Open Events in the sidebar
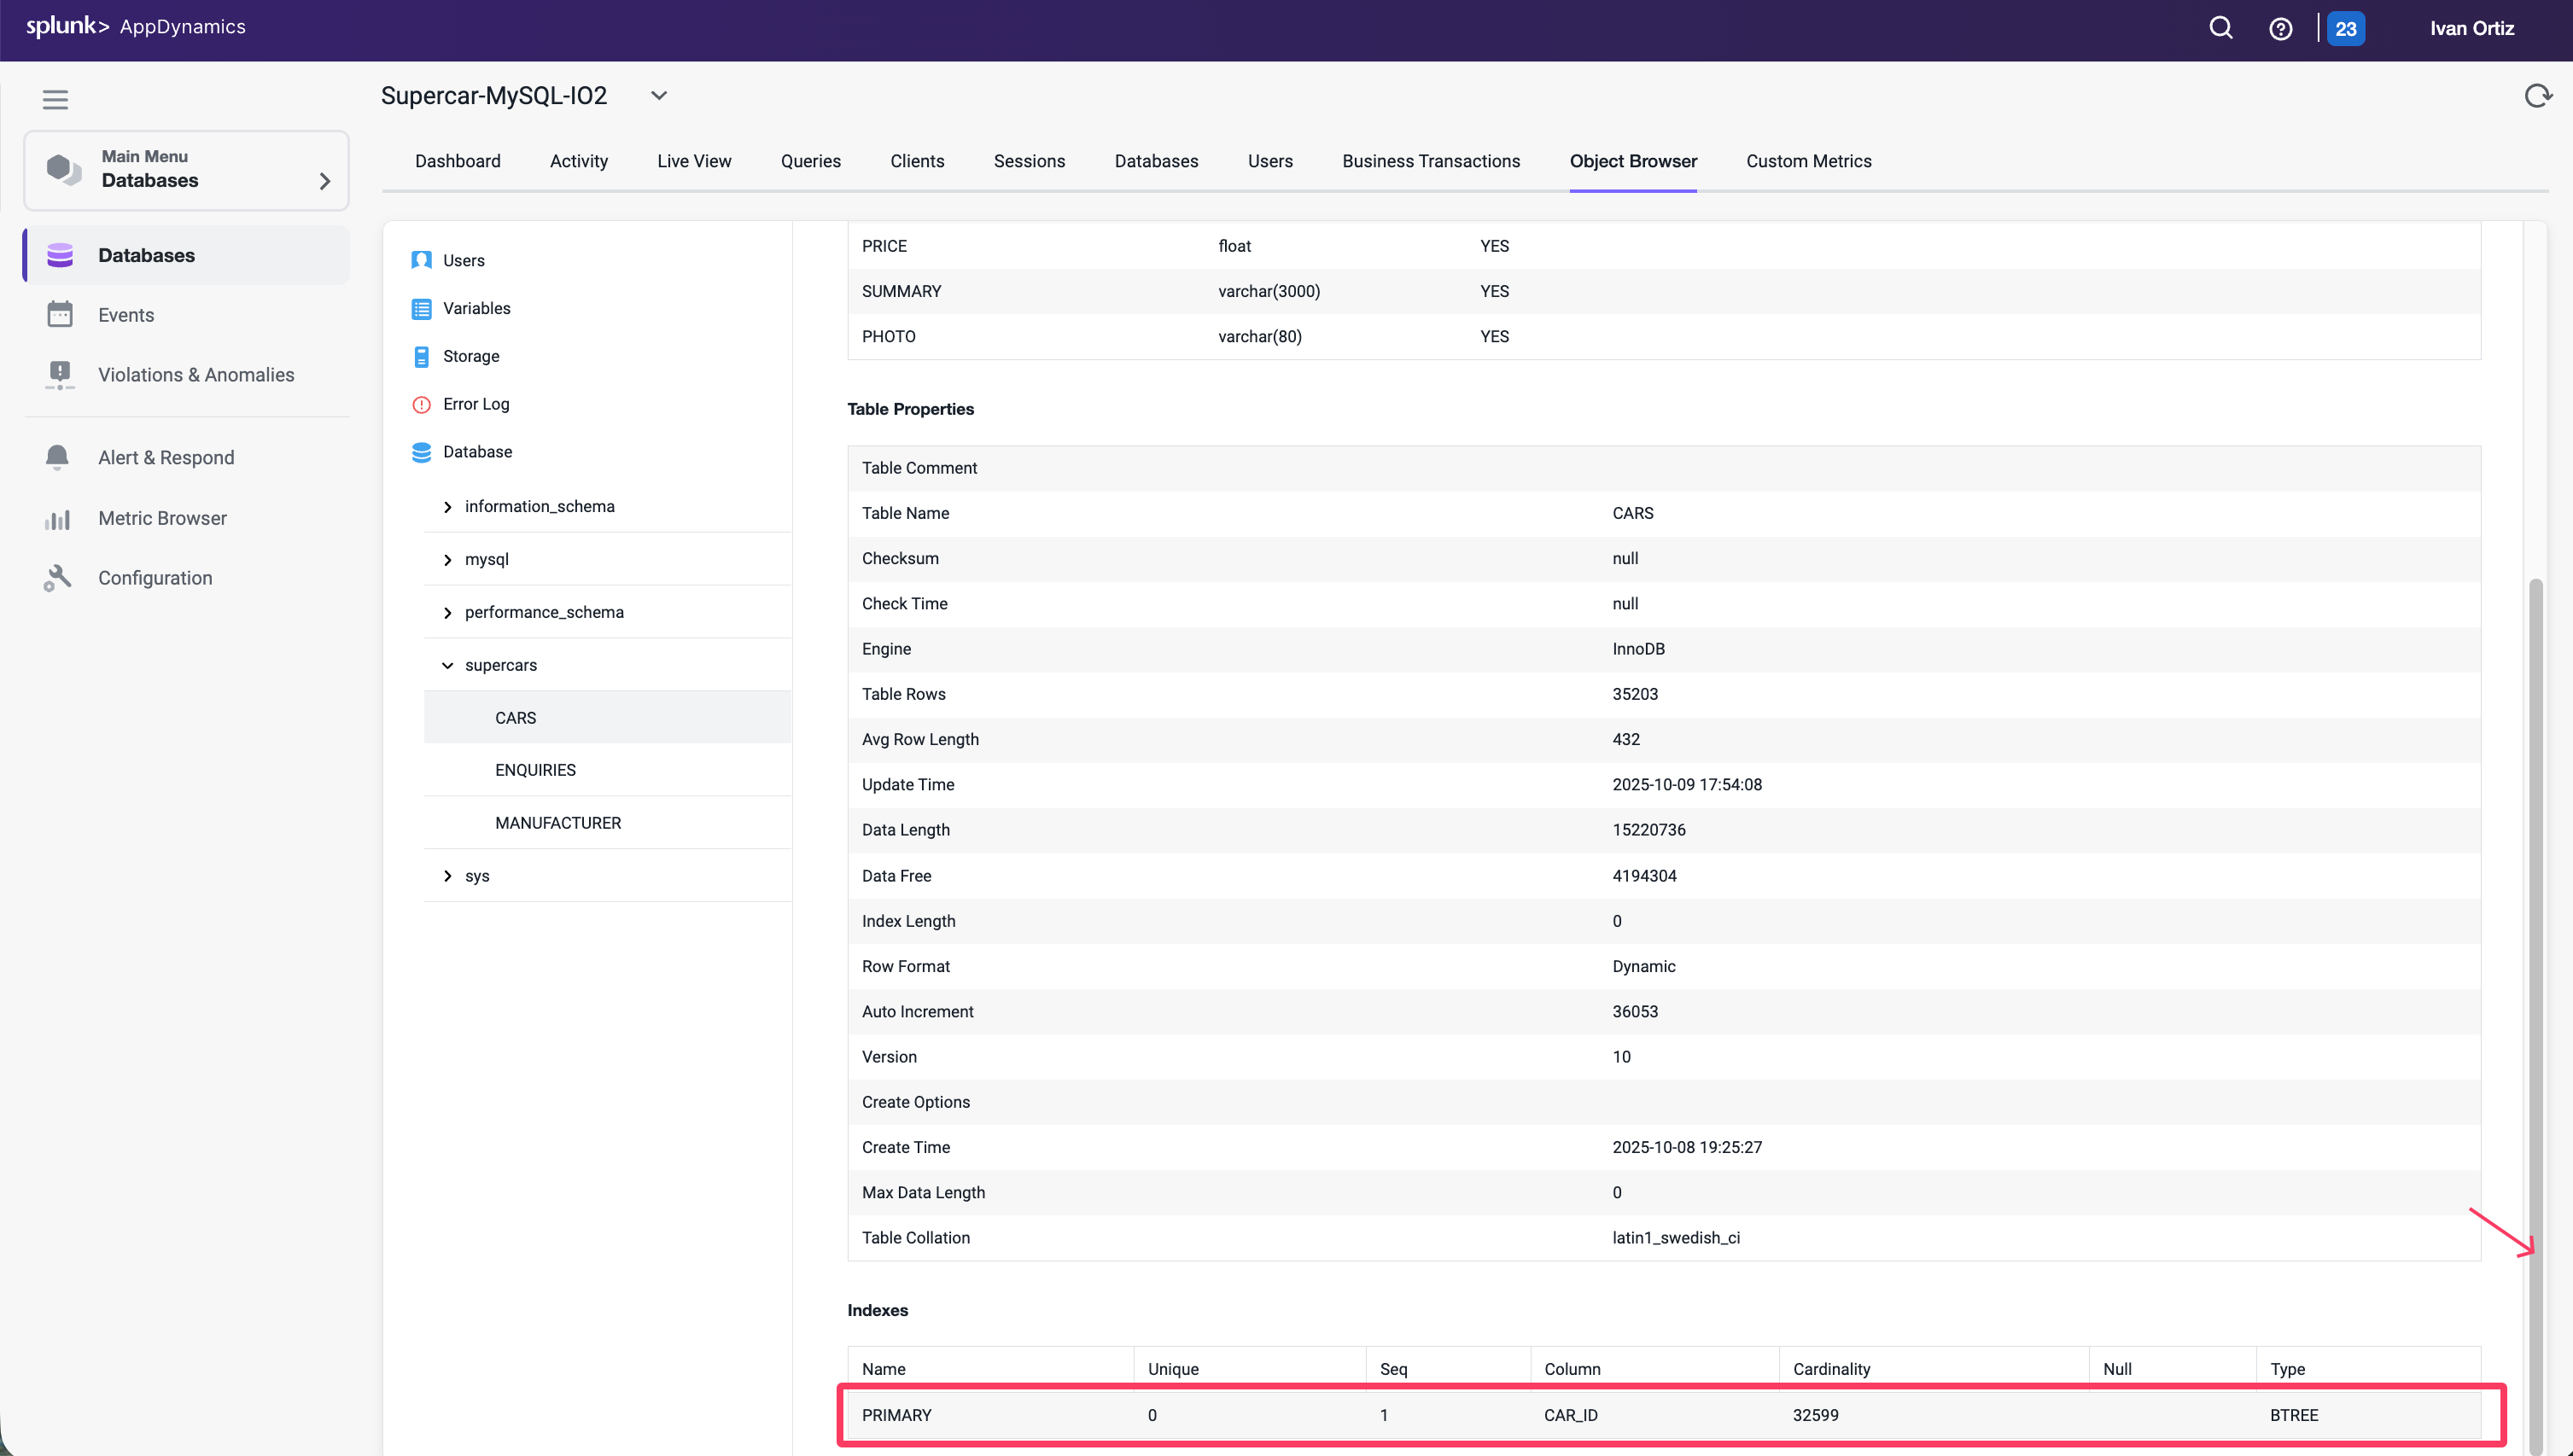The image size is (2573, 1456). tap(126, 315)
